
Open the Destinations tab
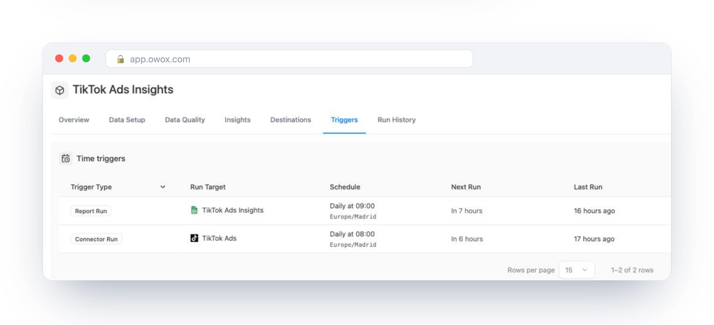click(x=291, y=120)
